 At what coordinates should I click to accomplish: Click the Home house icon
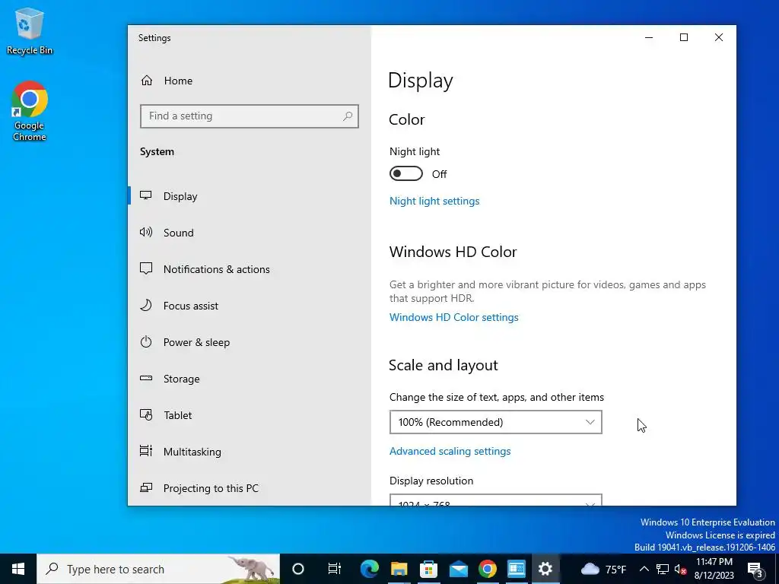[147, 81]
